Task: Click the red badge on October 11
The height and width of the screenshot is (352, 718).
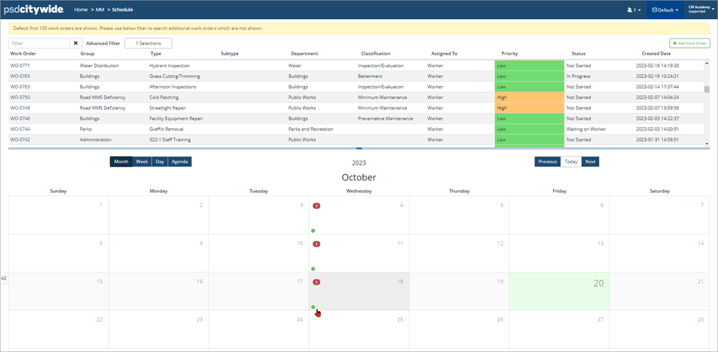Action: [x=317, y=244]
